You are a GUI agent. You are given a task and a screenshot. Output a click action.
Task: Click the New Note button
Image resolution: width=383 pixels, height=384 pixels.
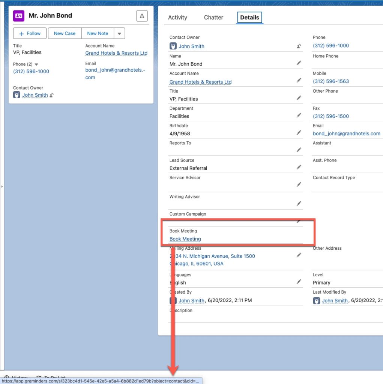[x=98, y=33]
